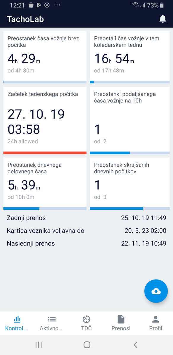Open the Aktivno... list icon
The height and width of the screenshot is (355, 173).
pos(52,319)
